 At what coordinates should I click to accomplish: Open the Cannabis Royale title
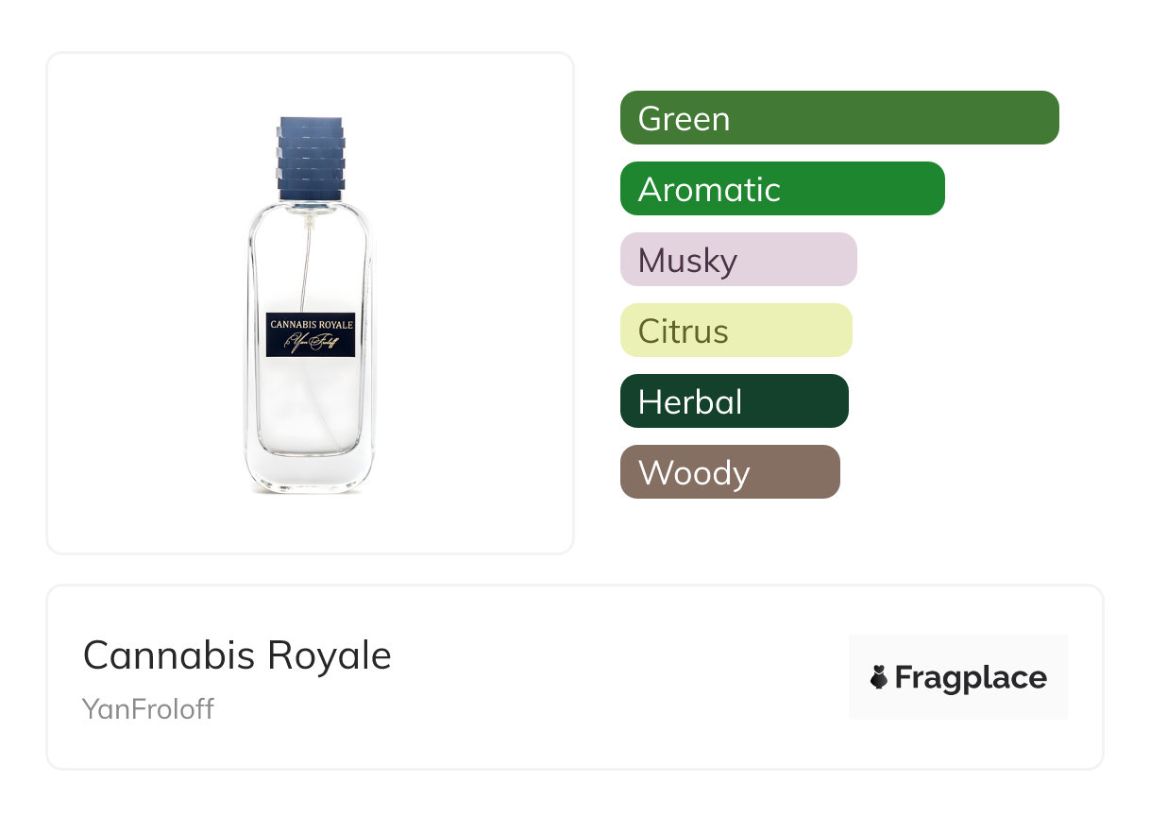237,654
